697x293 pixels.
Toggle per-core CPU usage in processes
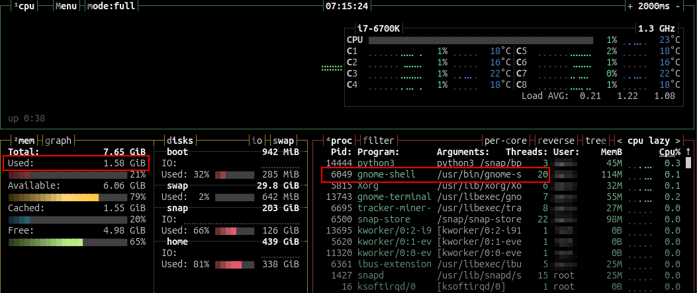[505, 141]
